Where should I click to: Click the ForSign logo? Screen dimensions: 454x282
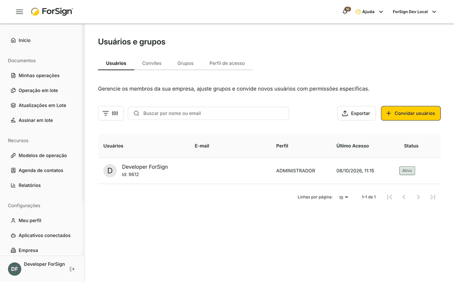coord(52,11)
